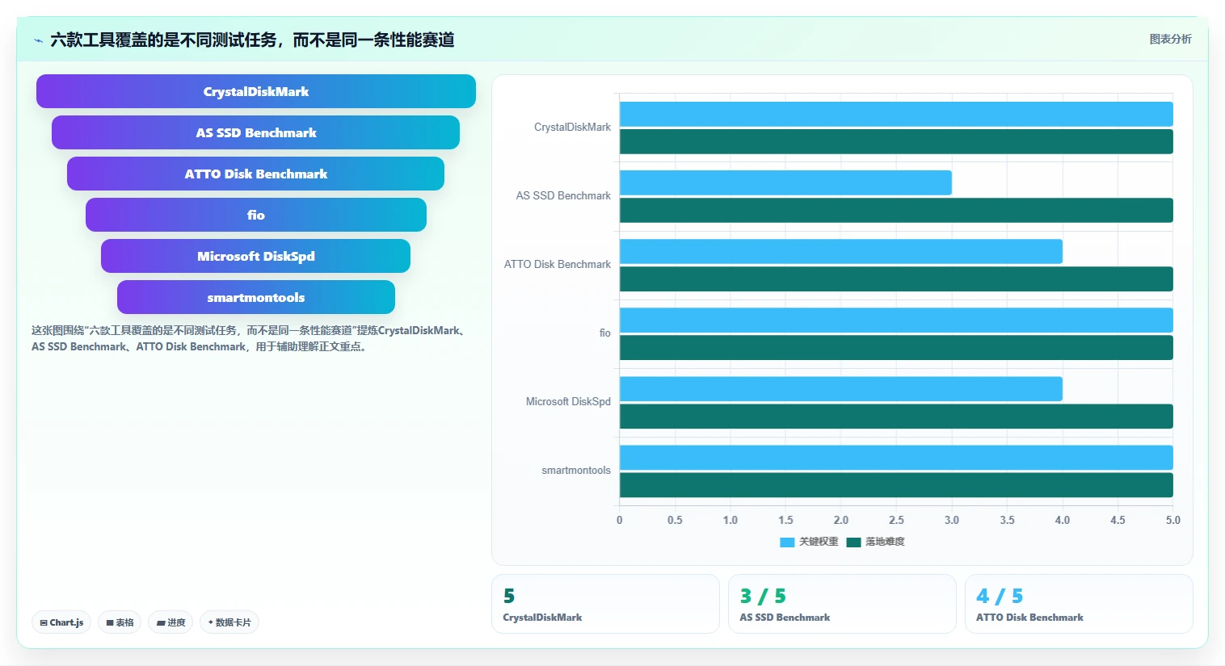The height and width of the screenshot is (666, 1225).
Task: Click ATTO Disk Benchmark dark green bar
Action: coord(896,279)
